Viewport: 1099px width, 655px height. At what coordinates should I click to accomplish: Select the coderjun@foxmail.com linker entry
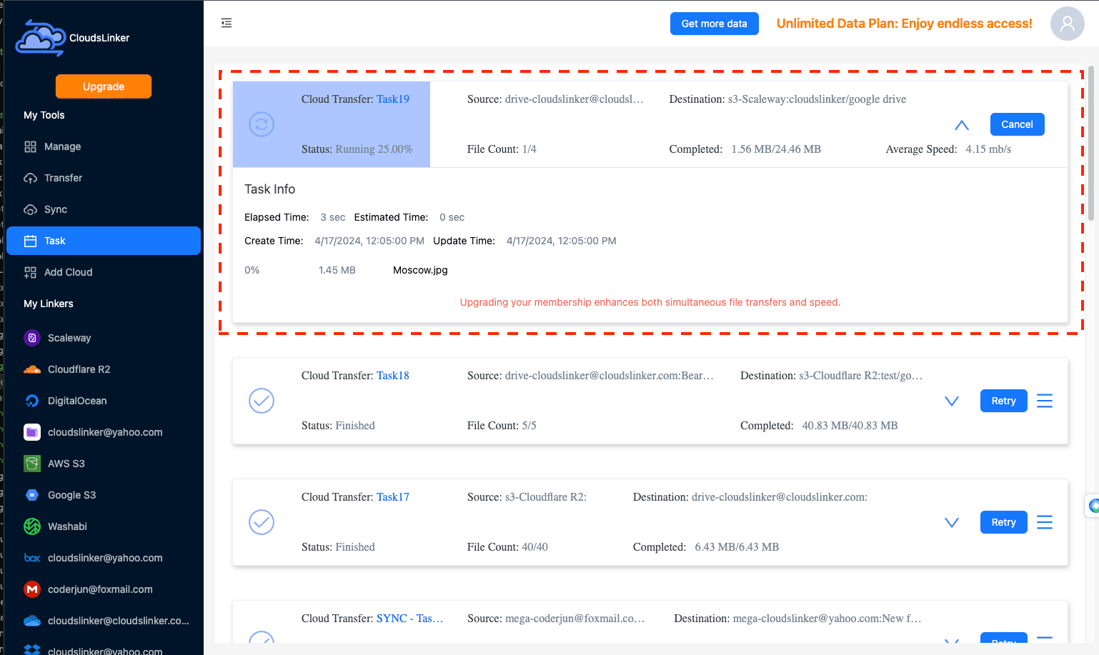click(x=104, y=589)
